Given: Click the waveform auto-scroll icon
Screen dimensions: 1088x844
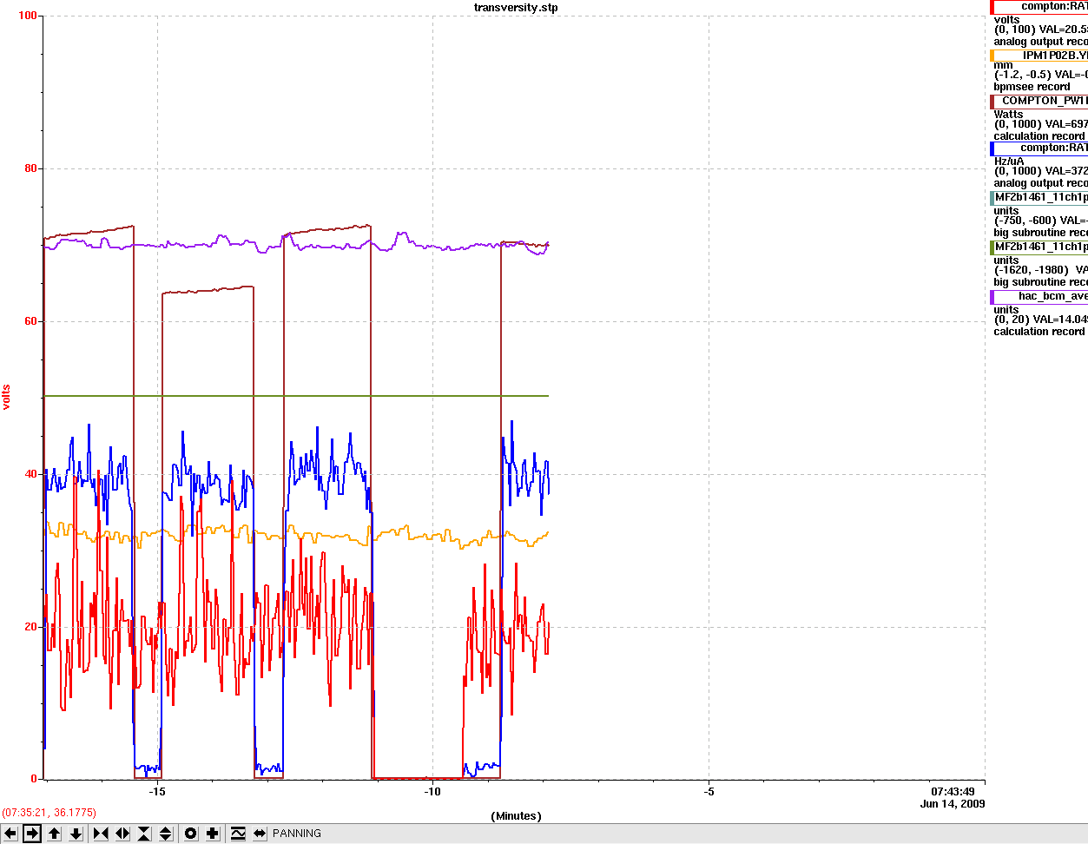Looking at the screenshot, I should tap(238, 834).
